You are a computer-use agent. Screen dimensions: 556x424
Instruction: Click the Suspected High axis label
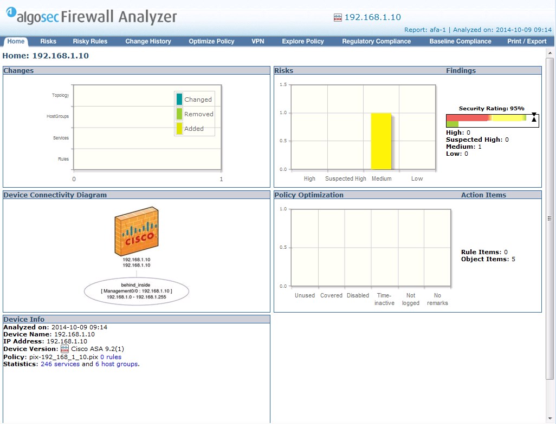[346, 178]
